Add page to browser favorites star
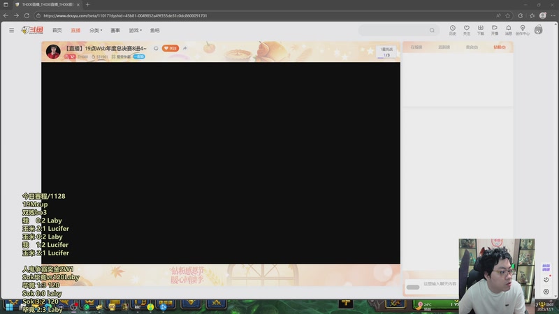The image size is (559, 314). (508, 15)
